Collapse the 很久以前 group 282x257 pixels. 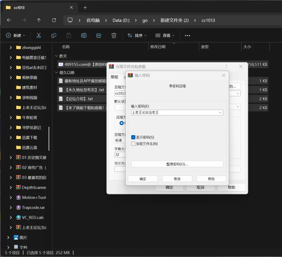(x=56, y=73)
